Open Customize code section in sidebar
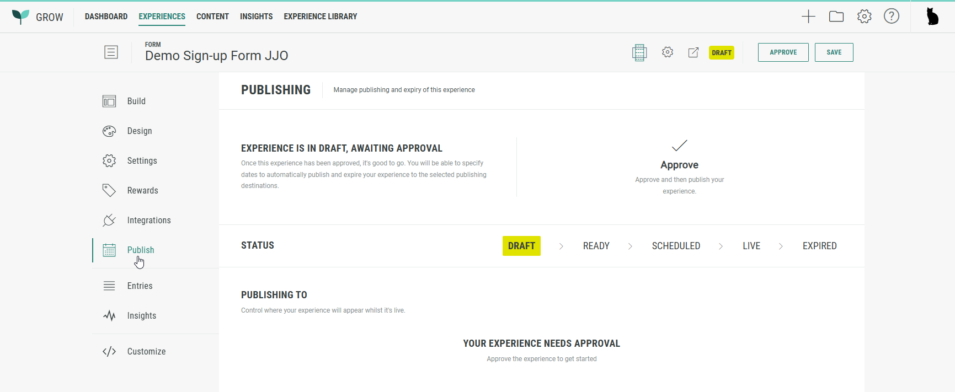This screenshot has width=955, height=392. point(146,352)
